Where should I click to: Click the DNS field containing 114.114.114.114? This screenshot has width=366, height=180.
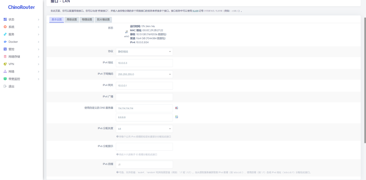[x=144, y=108]
